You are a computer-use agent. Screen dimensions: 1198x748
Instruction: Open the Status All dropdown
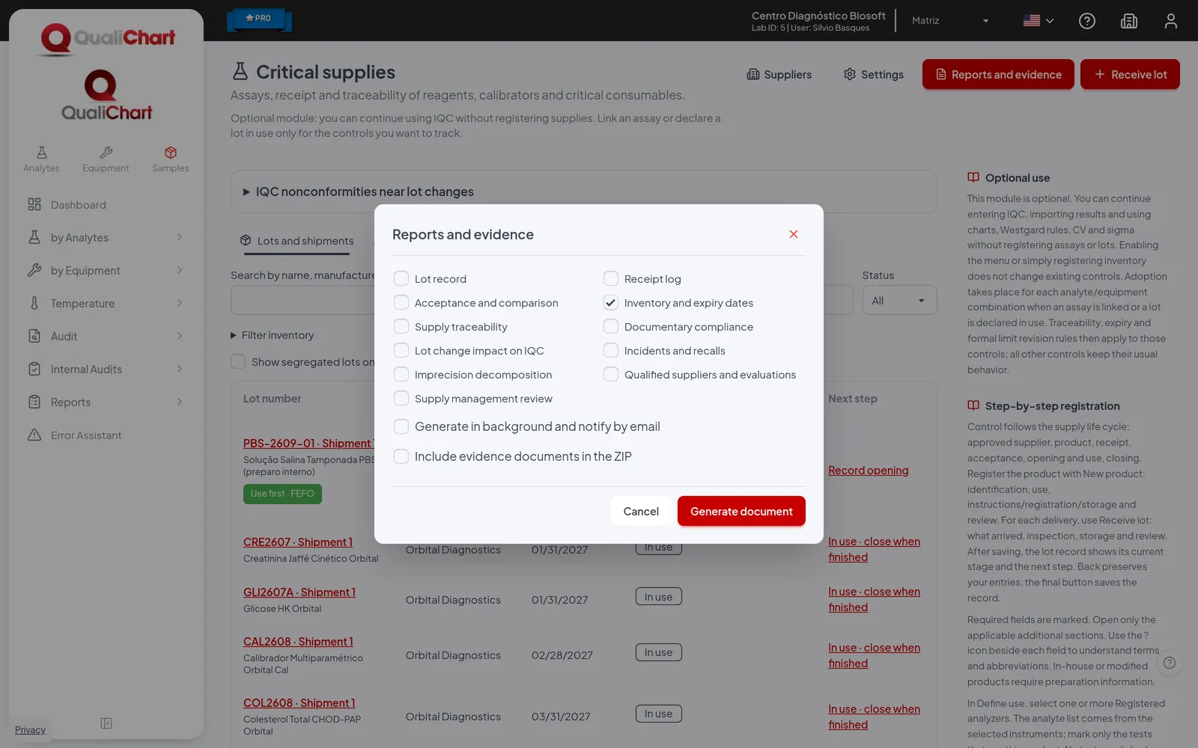click(899, 301)
